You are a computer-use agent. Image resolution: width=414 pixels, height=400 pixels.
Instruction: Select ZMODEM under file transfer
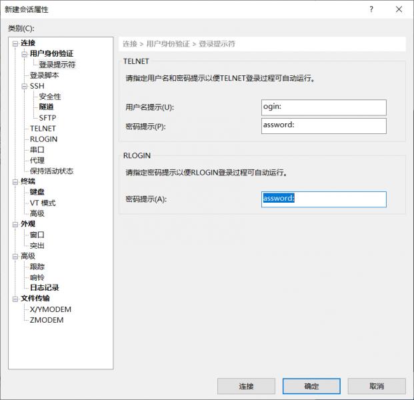click(47, 320)
